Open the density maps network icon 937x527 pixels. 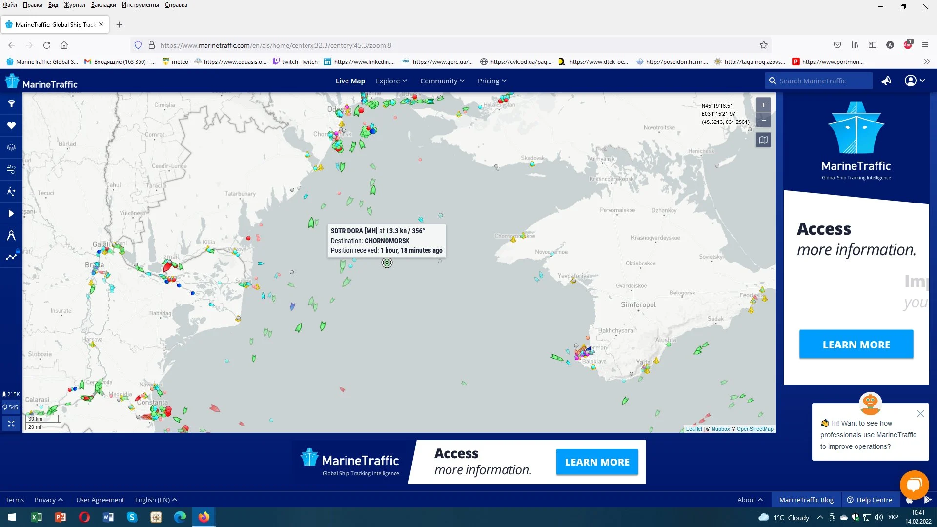click(11, 191)
